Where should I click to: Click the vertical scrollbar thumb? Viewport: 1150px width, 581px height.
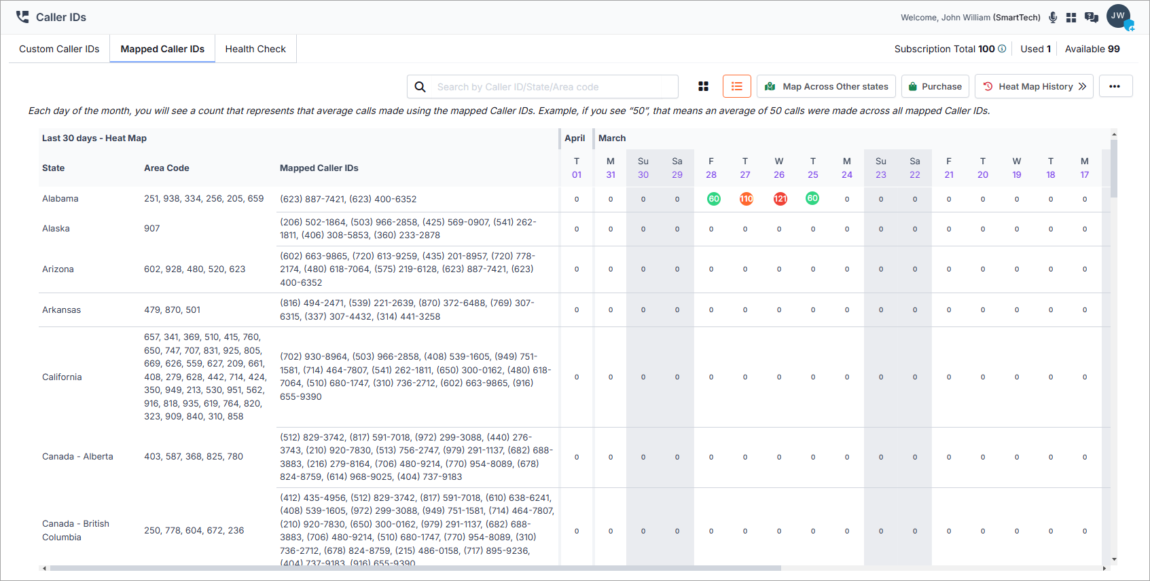pyautogui.click(x=1114, y=168)
